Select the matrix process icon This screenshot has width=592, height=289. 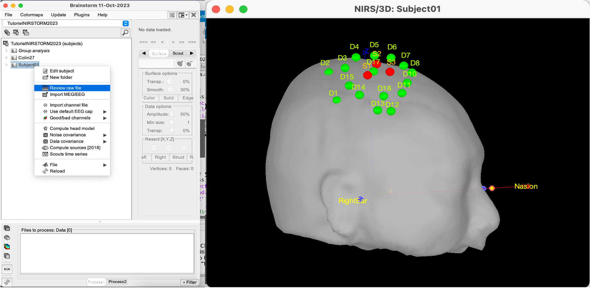tap(7, 256)
